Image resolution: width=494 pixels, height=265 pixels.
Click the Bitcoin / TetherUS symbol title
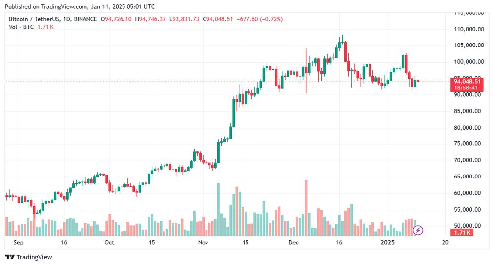point(35,19)
